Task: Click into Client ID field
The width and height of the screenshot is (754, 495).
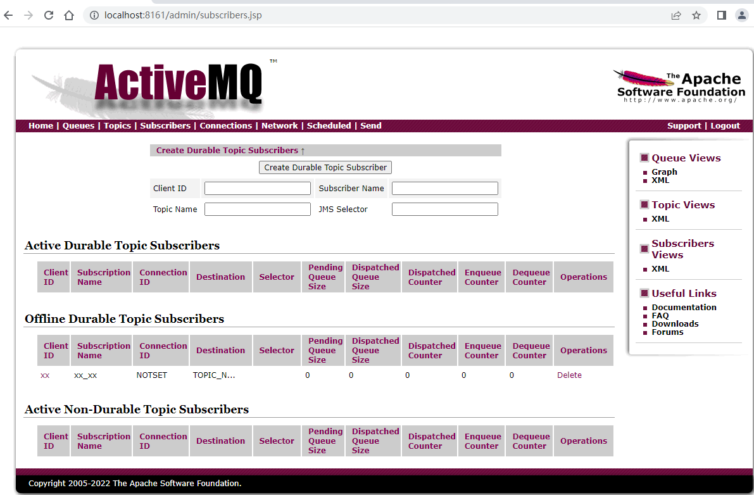Action: 257,189
